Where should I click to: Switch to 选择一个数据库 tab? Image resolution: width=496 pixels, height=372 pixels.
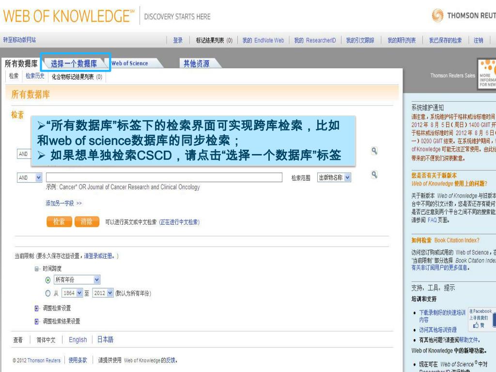pos(74,63)
